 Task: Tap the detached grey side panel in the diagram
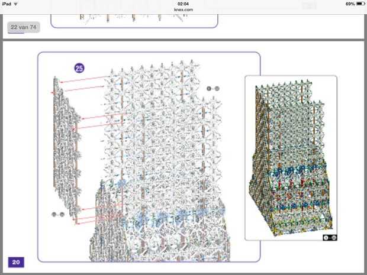[x=66, y=150]
